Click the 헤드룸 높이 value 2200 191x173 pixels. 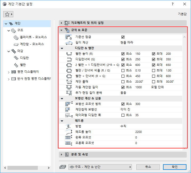139,132
